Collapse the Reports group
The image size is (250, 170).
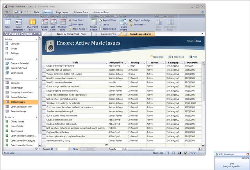(37, 117)
